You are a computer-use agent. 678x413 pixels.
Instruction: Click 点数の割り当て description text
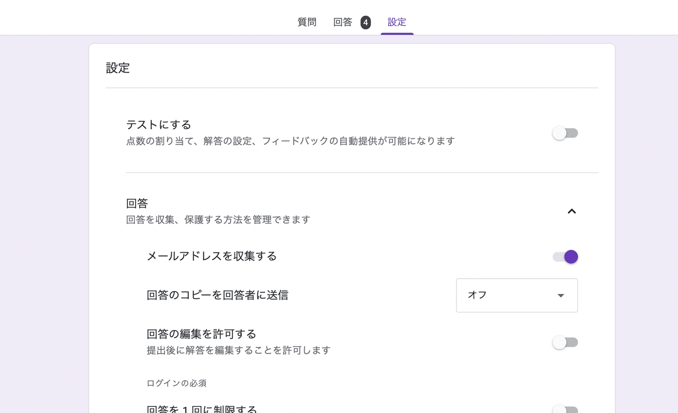(290, 141)
